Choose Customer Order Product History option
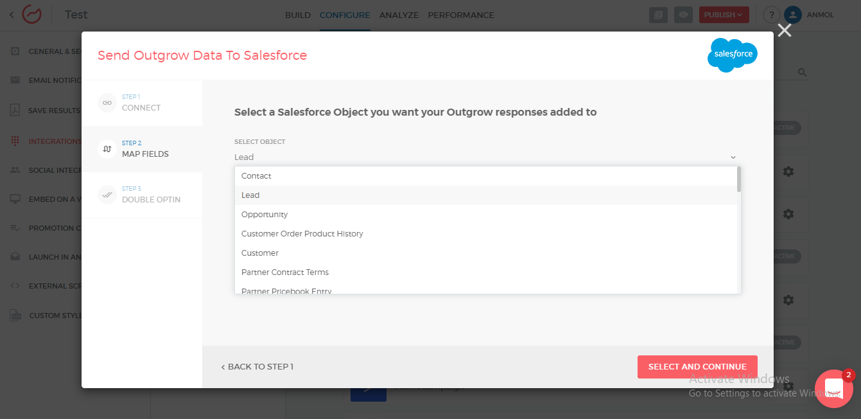The width and height of the screenshot is (861, 419). 487,234
